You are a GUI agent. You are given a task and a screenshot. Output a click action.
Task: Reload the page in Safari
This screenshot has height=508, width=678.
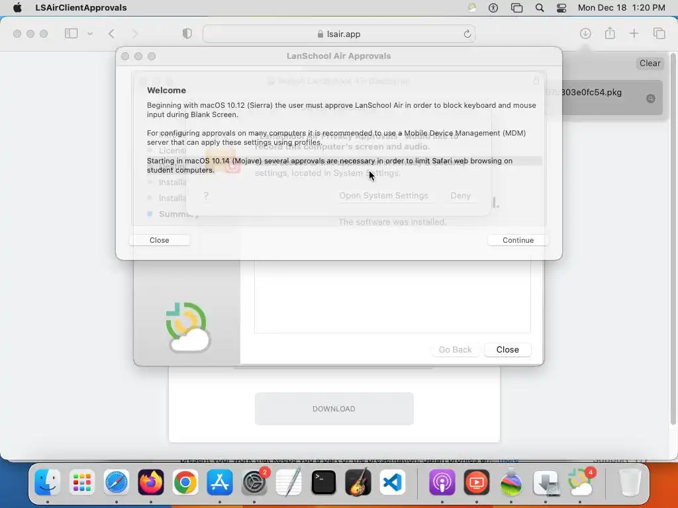[x=467, y=34]
